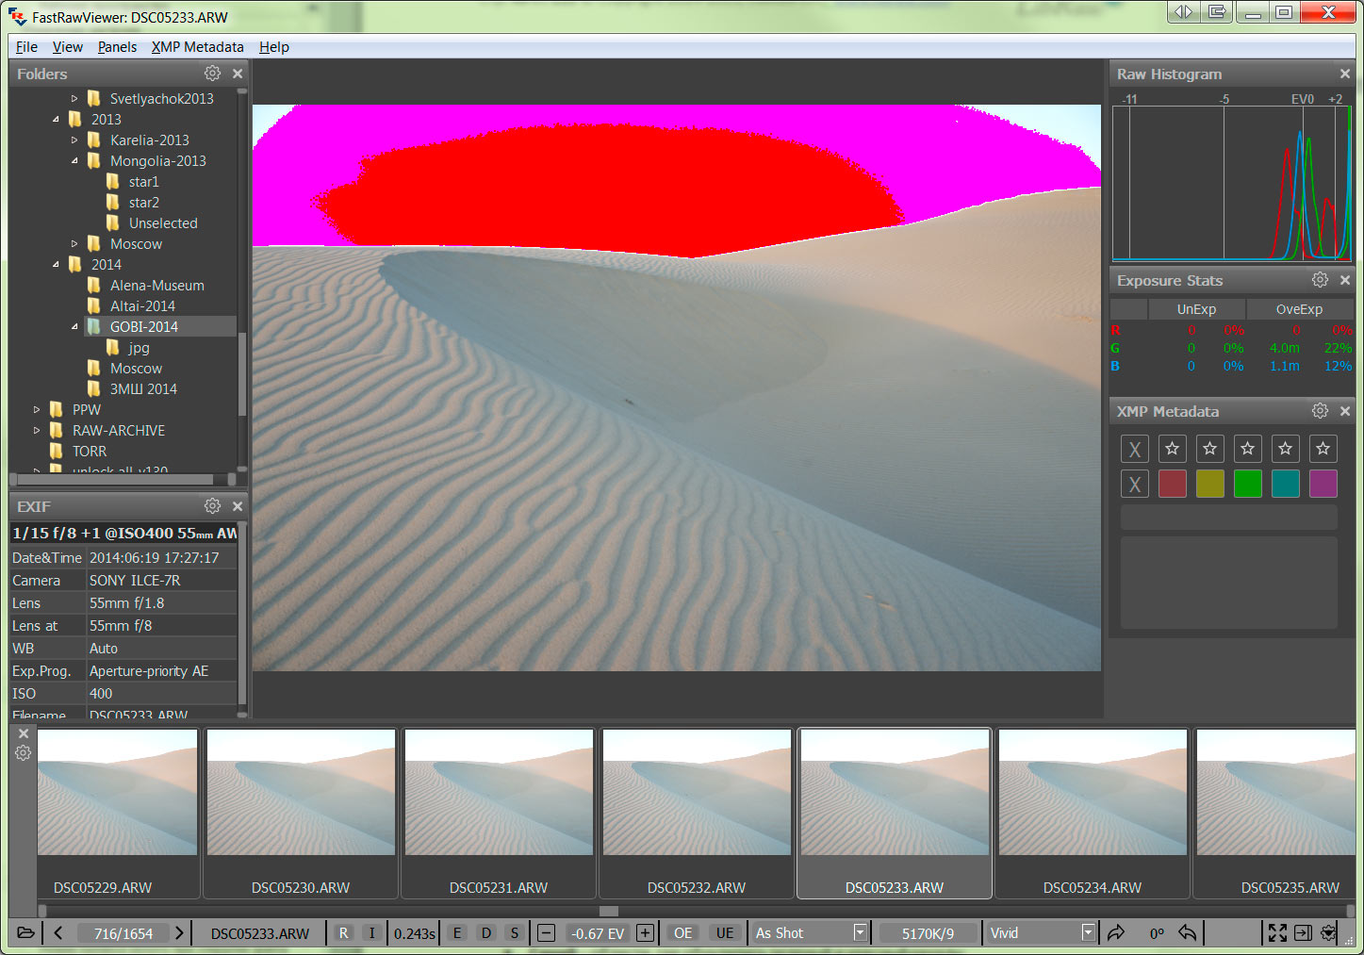The height and width of the screenshot is (955, 1364).
Task: Go to the next image arrow
Action: point(179,933)
